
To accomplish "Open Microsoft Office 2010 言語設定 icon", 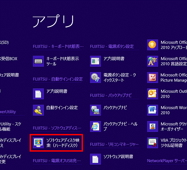I will (153, 61).
